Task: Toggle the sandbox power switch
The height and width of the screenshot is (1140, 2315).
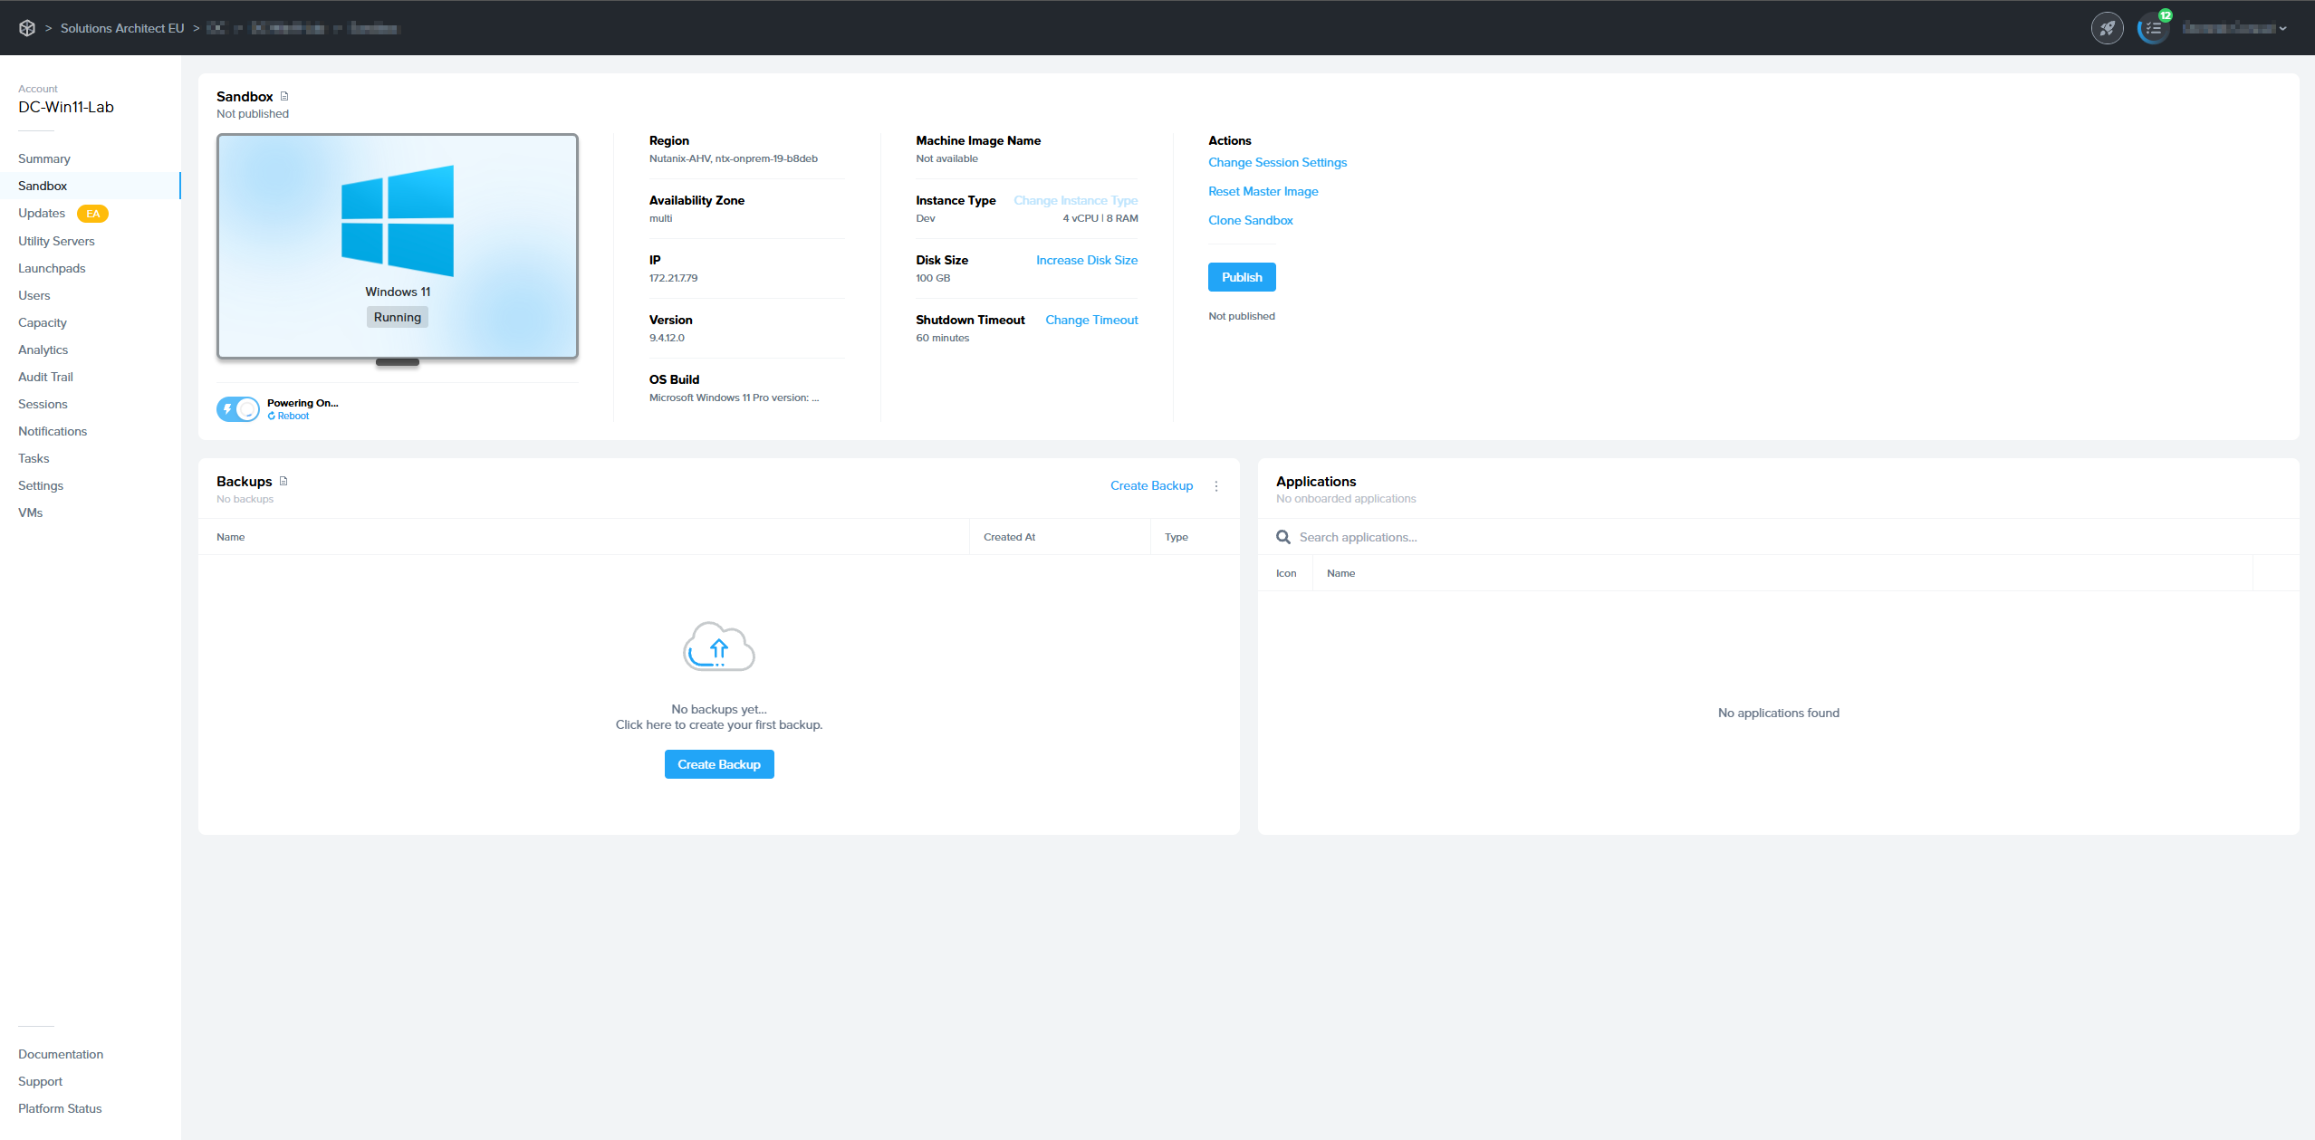Action: coord(238,409)
